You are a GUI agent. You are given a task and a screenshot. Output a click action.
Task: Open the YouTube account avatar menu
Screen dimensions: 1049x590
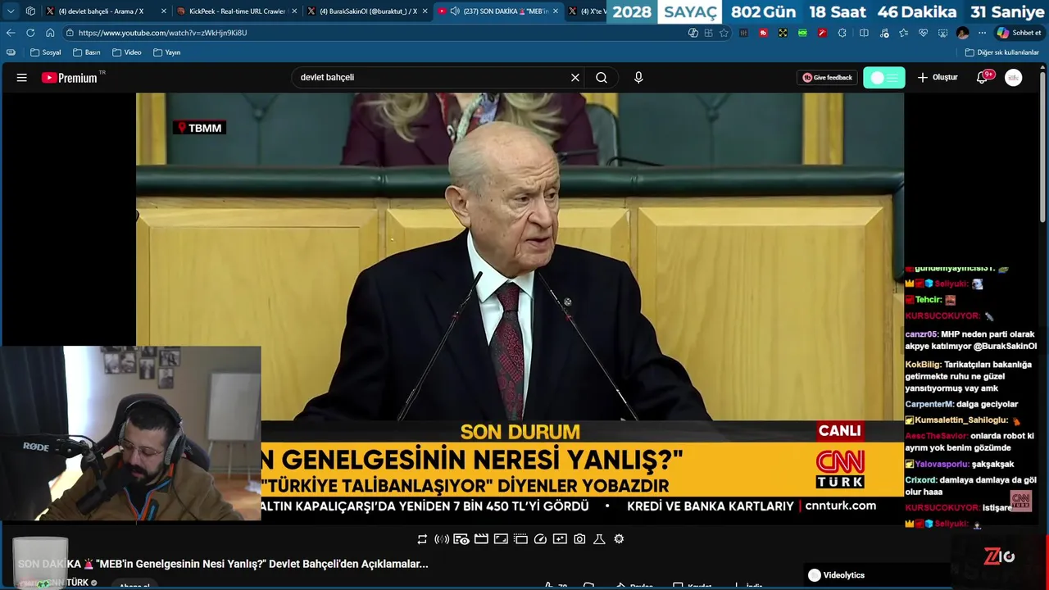[x=1014, y=78]
